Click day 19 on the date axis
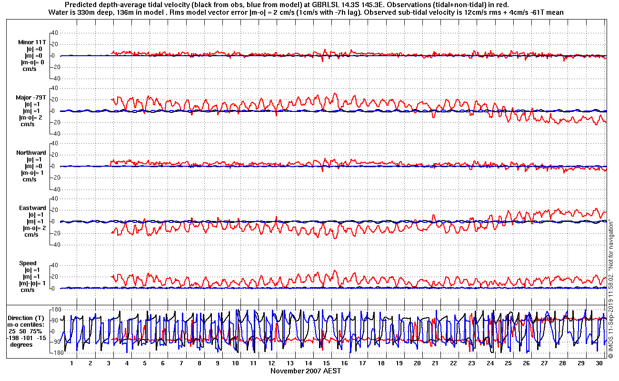The height and width of the screenshot is (381, 619). tap(399, 363)
